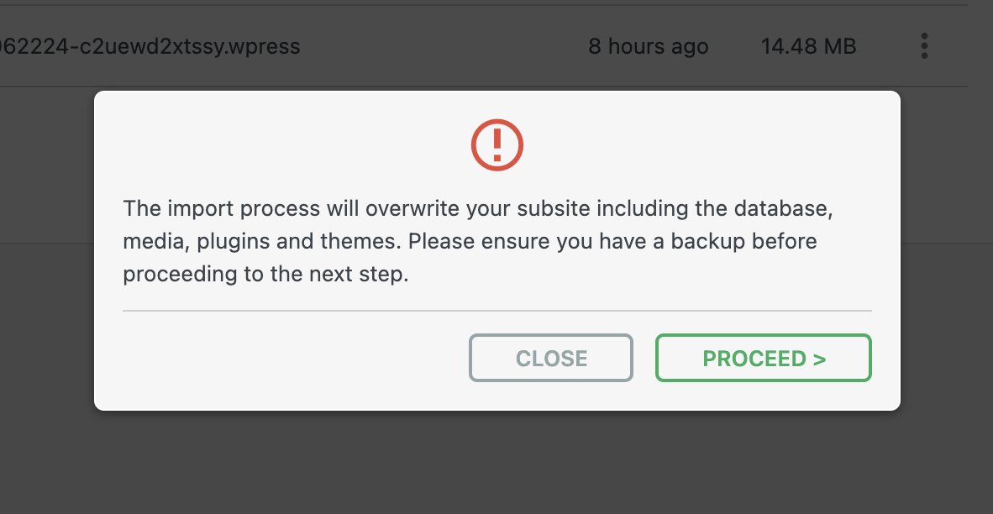Screen dimensions: 993x514
Task: Select the .wpress backup file name
Action: [150, 46]
